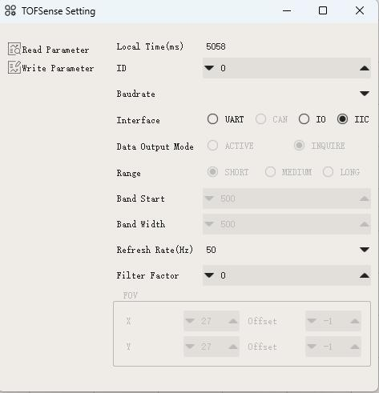Choose the IIC interface radio button

tap(342, 119)
